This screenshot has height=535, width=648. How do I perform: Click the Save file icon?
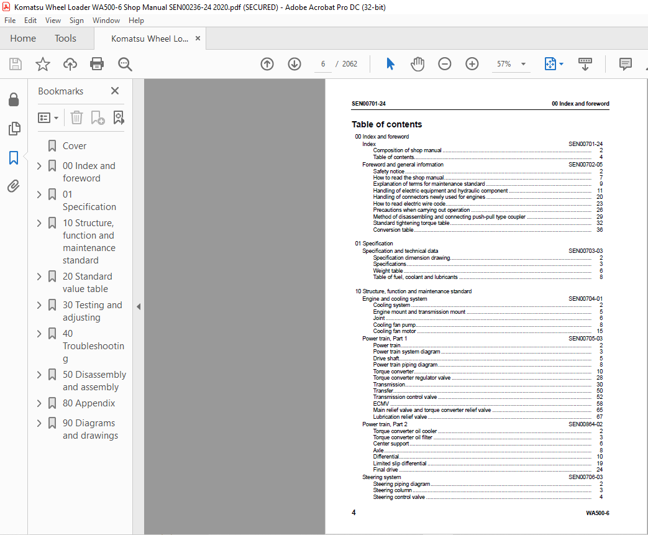point(16,64)
